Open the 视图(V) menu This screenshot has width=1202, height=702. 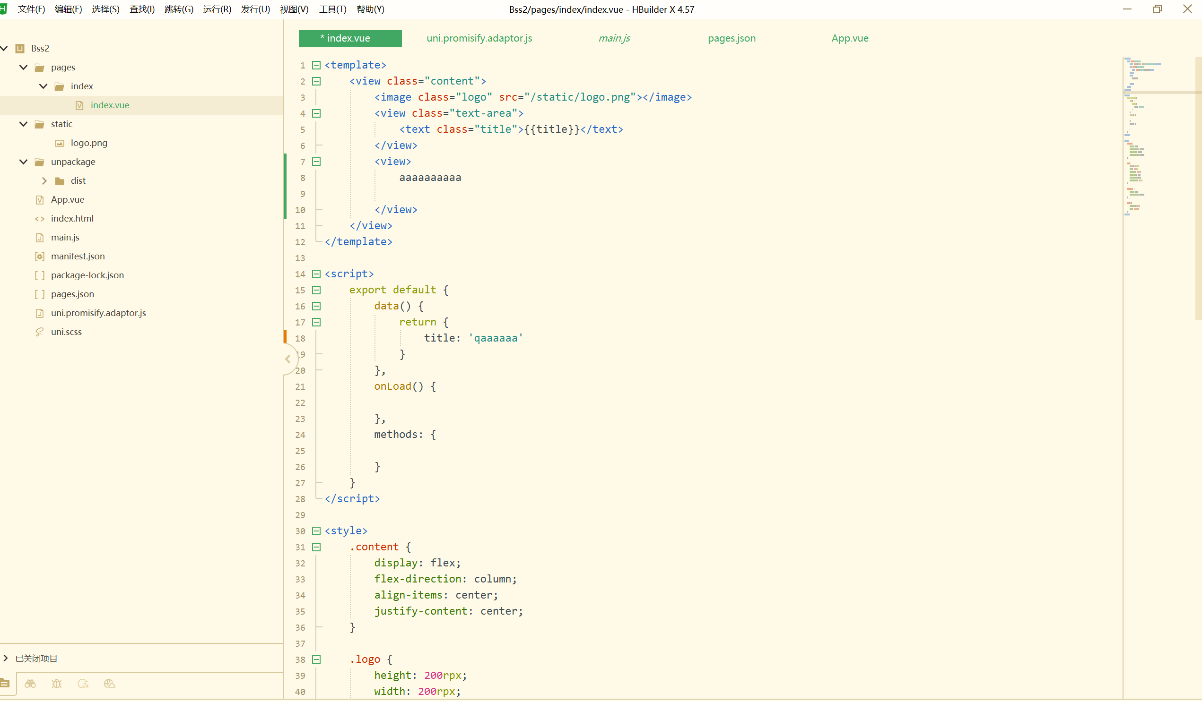(x=294, y=9)
